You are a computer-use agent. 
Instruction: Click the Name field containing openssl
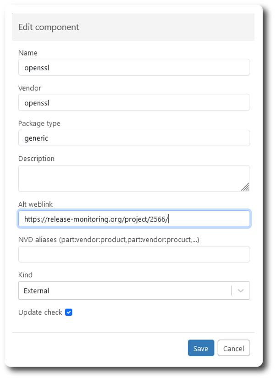coord(134,67)
